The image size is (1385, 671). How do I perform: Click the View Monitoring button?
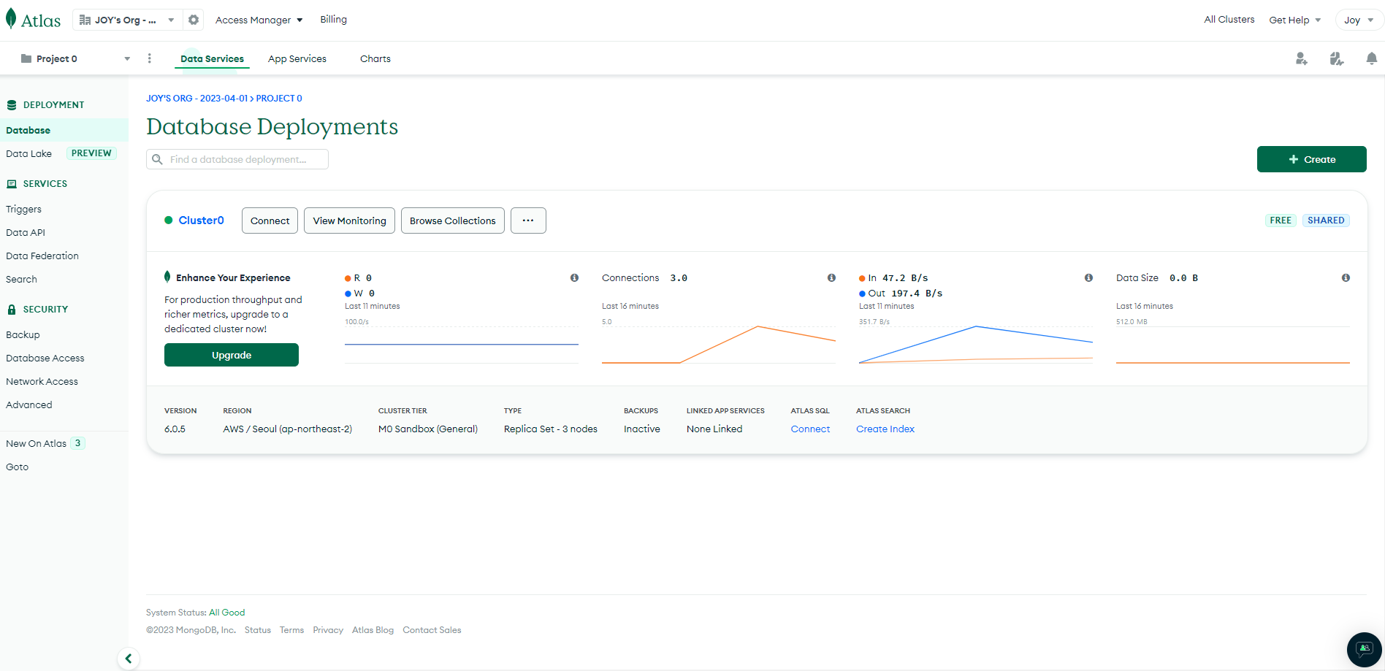coord(350,221)
